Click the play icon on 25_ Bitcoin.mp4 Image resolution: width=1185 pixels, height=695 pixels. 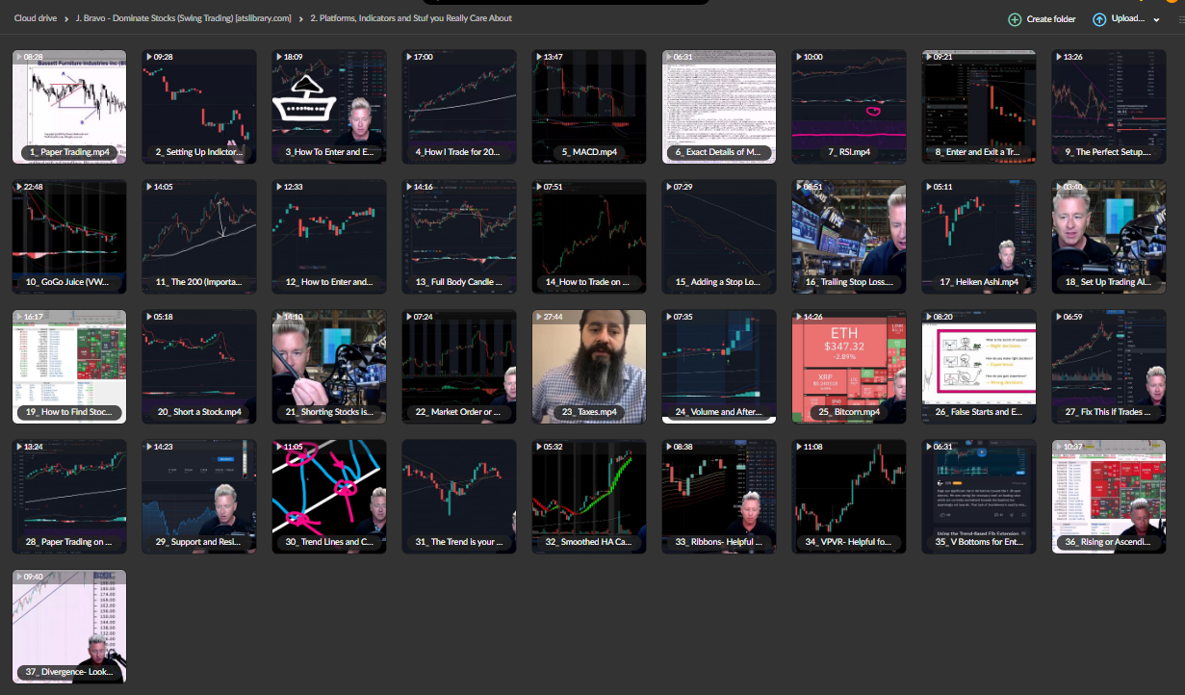point(797,317)
